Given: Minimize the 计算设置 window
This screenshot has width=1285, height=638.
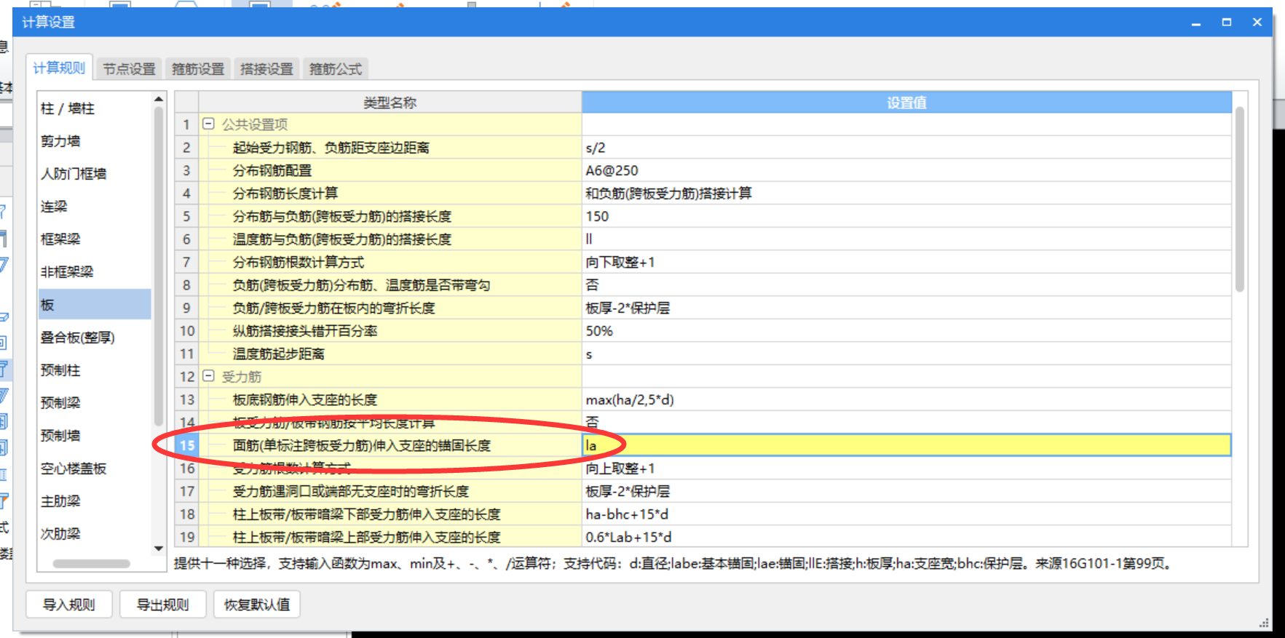Looking at the screenshot, I should point(1195,23).
